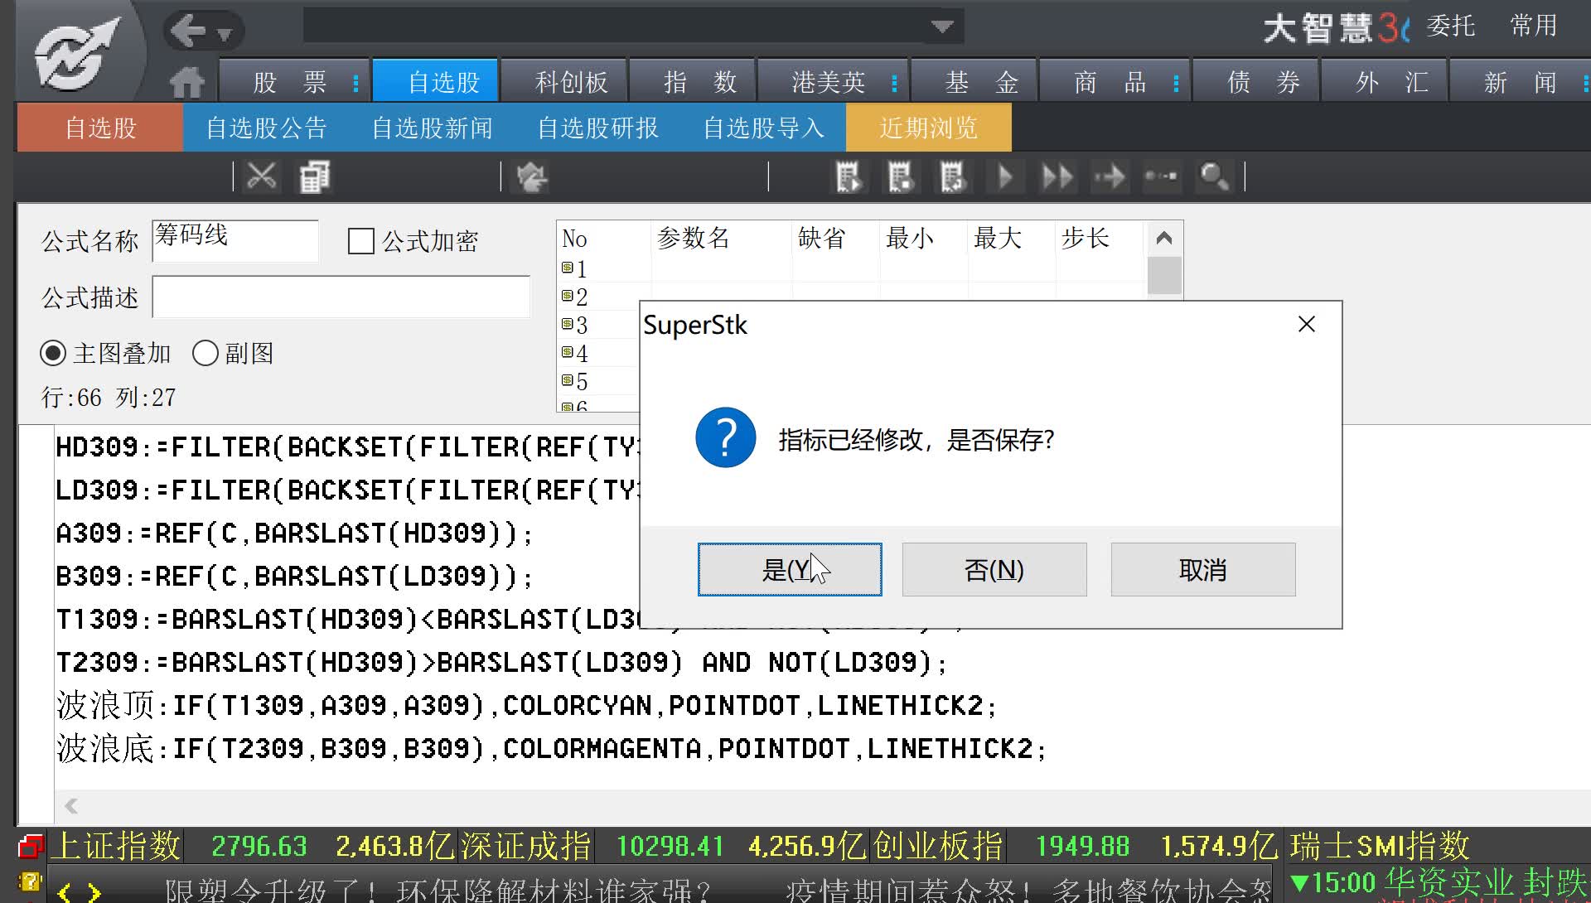
Task: Click the 公式描述 input field
Action: coord(341,297)
